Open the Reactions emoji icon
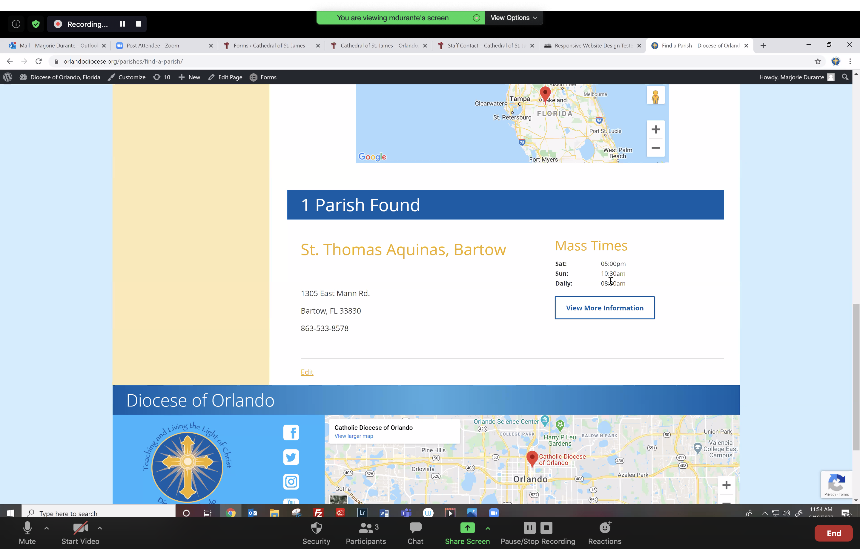860x549 pixels. 605,528
